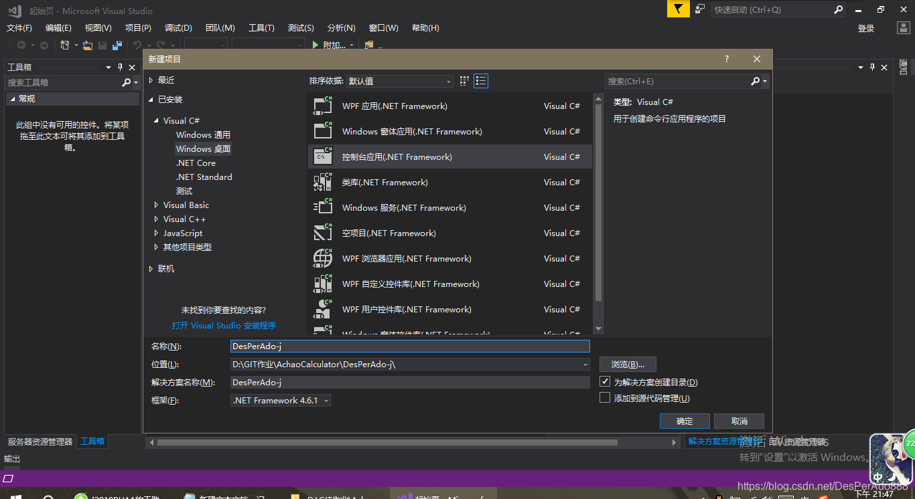Click the Find in Files toolbar icon
This screenshot has width=915, height=499.
click(368, 45)
